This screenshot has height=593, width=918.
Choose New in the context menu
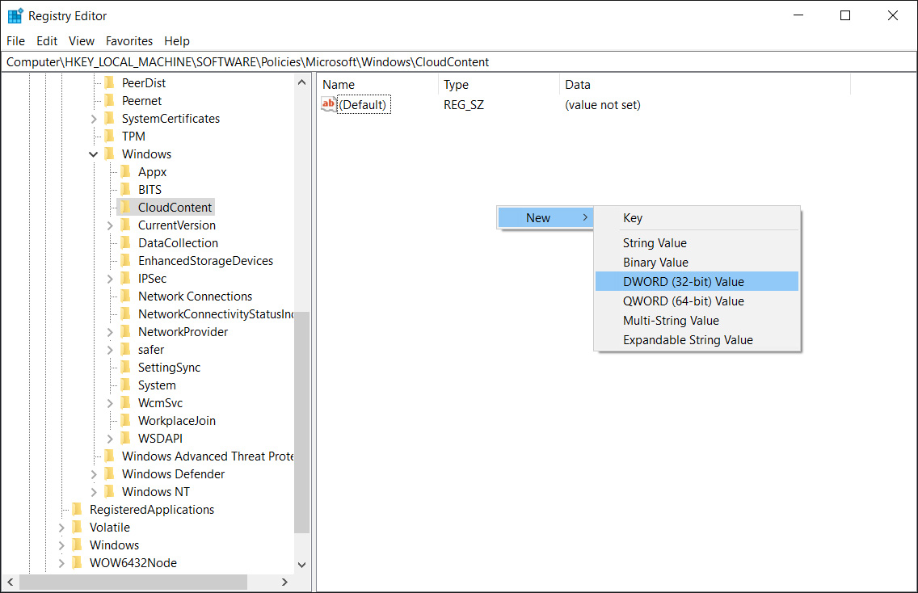point(545,218)
